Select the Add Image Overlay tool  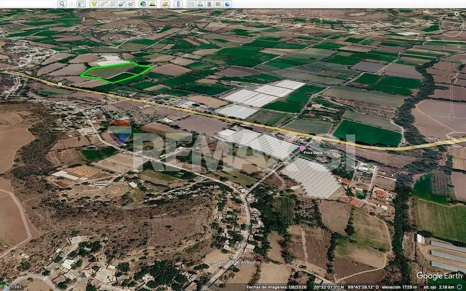(x=122, y=4)
